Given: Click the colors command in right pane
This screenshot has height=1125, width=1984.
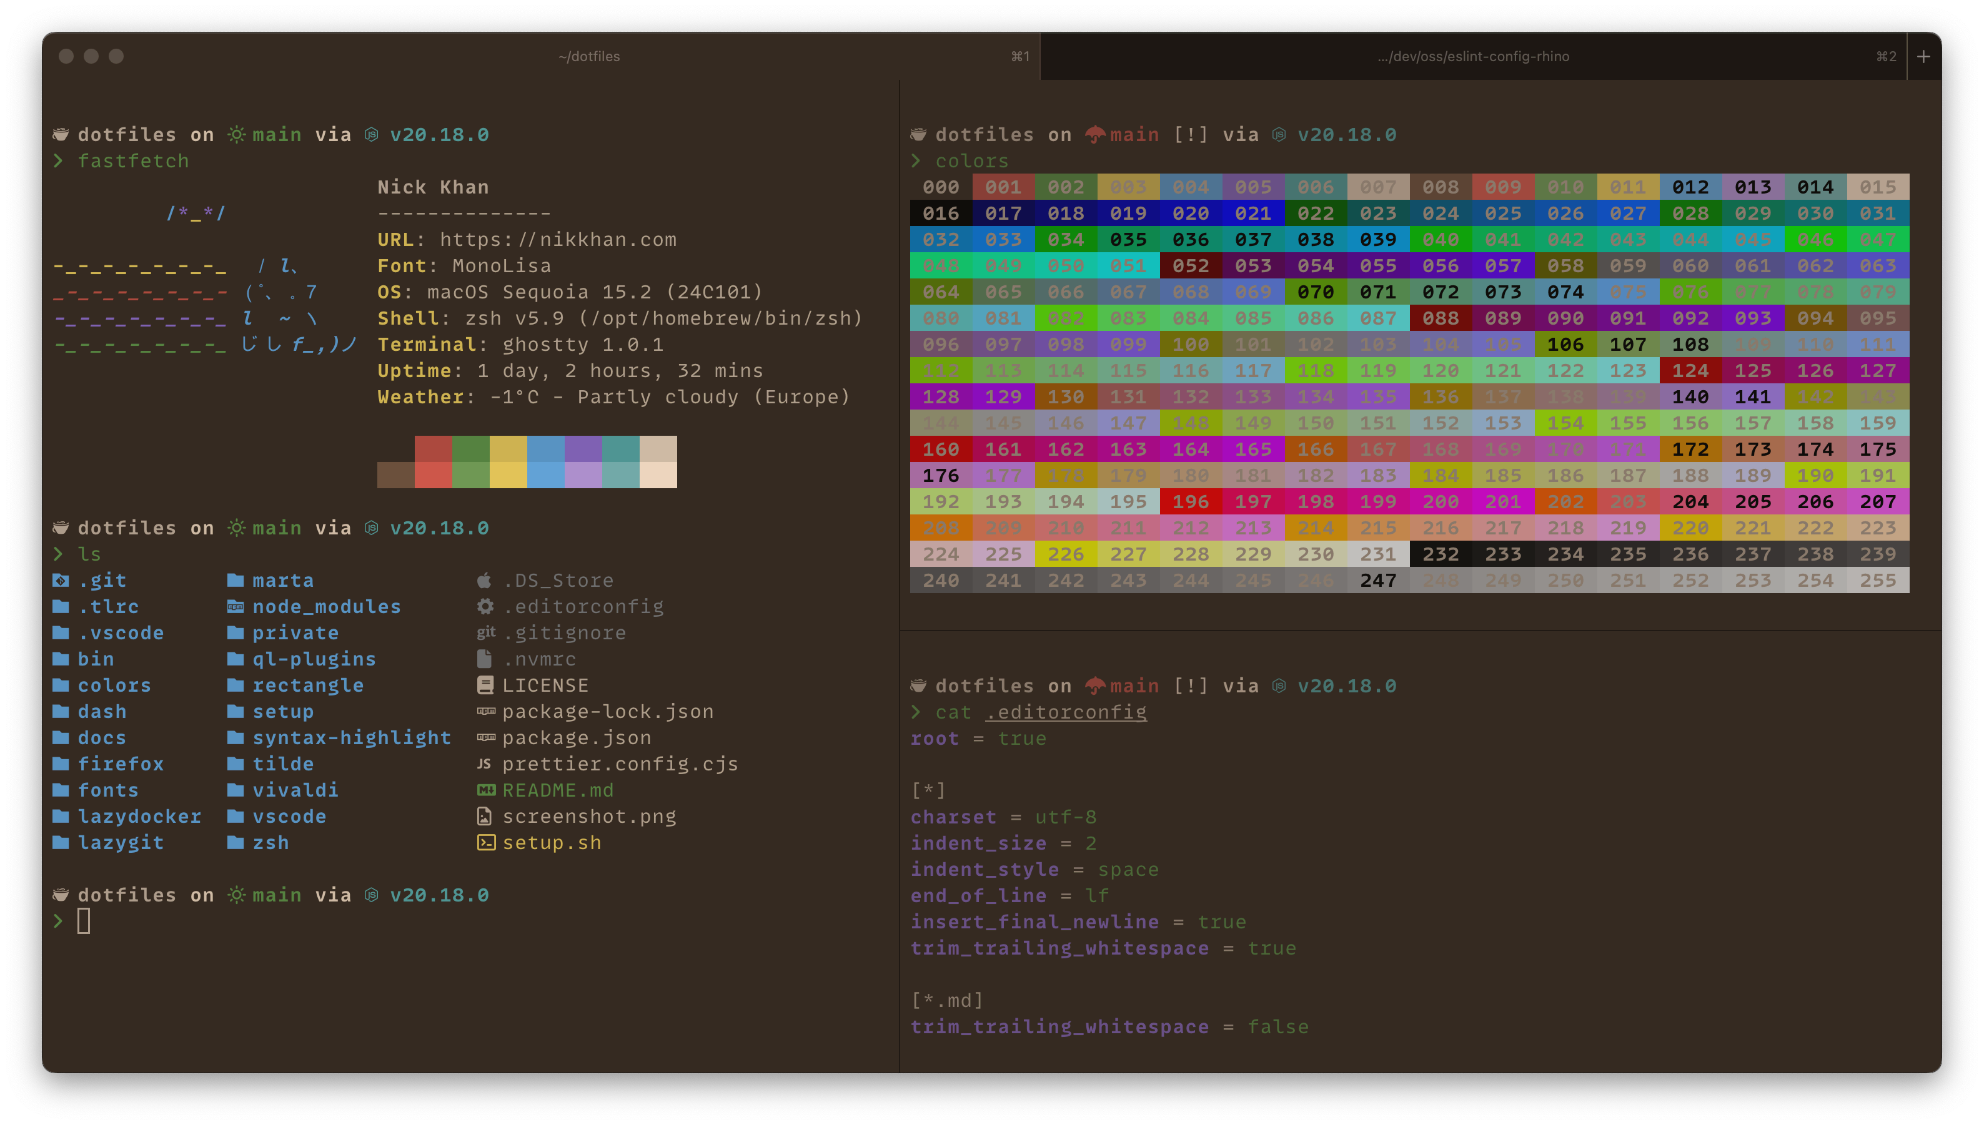Looking at the screenshot, I should (971, 160).
